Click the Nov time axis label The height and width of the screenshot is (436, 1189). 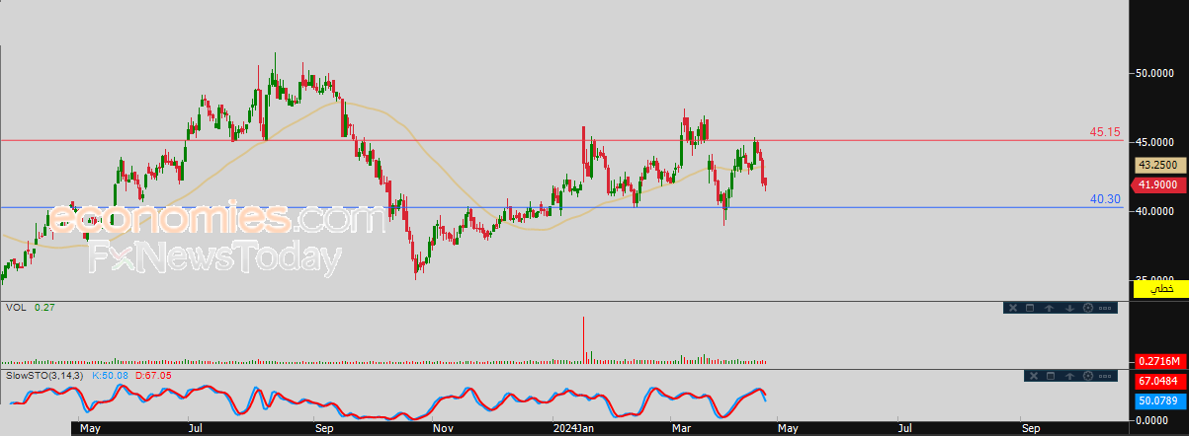[444, 429]
